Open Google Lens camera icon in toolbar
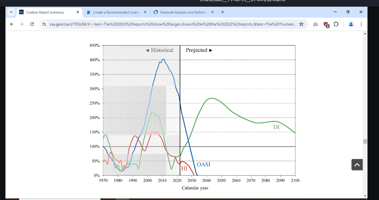This screenshot has width=379, height=200. tap(315, 24)
